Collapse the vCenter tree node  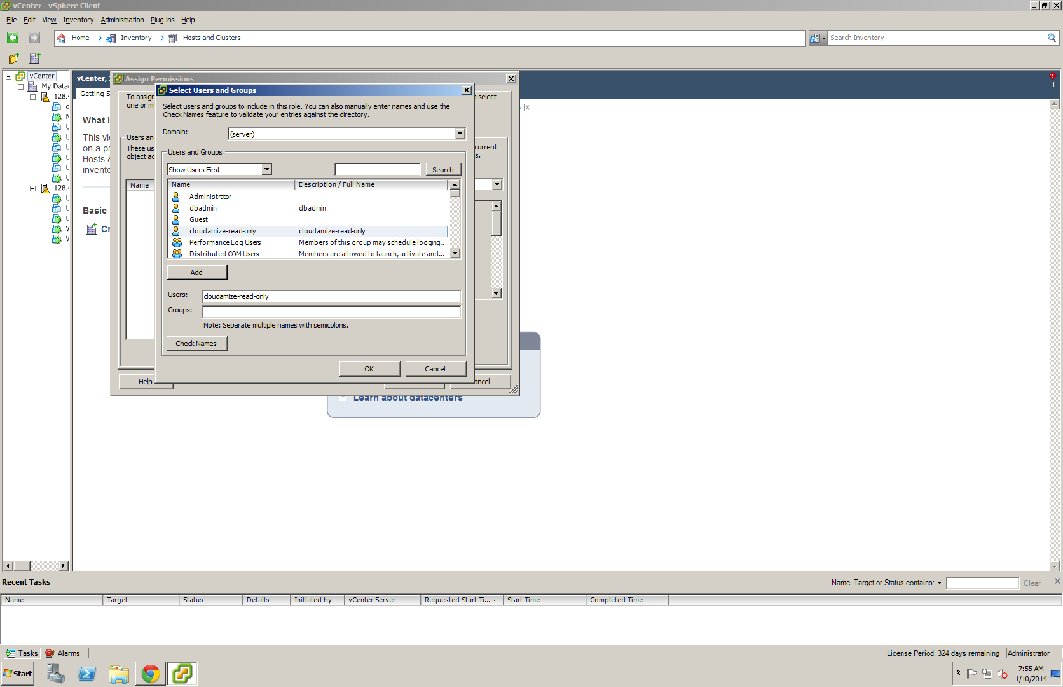click(8, 76)
